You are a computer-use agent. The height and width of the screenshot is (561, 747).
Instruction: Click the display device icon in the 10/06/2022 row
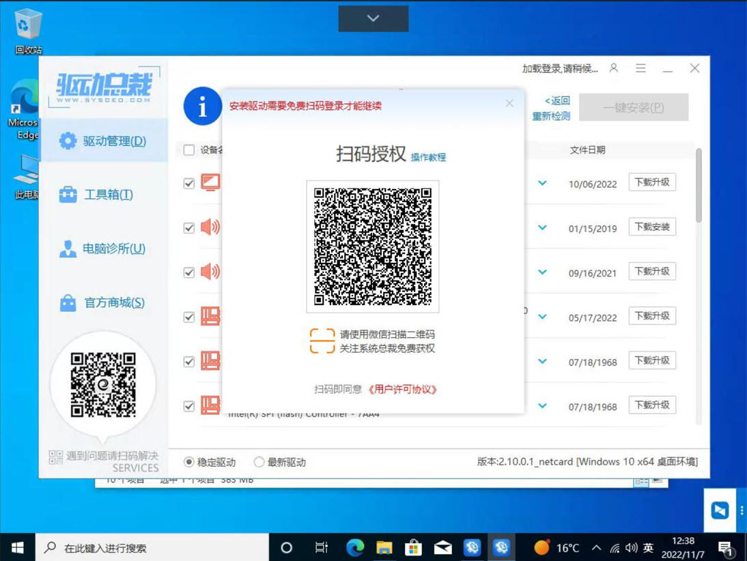point(210,182)
